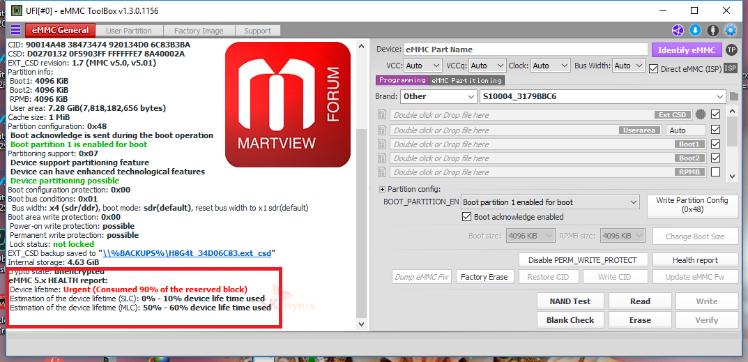Click the 'Lock status: not locked' line

click(52, 244)
